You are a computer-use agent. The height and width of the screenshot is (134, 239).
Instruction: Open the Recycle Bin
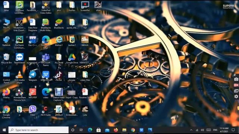pos(6,58)
